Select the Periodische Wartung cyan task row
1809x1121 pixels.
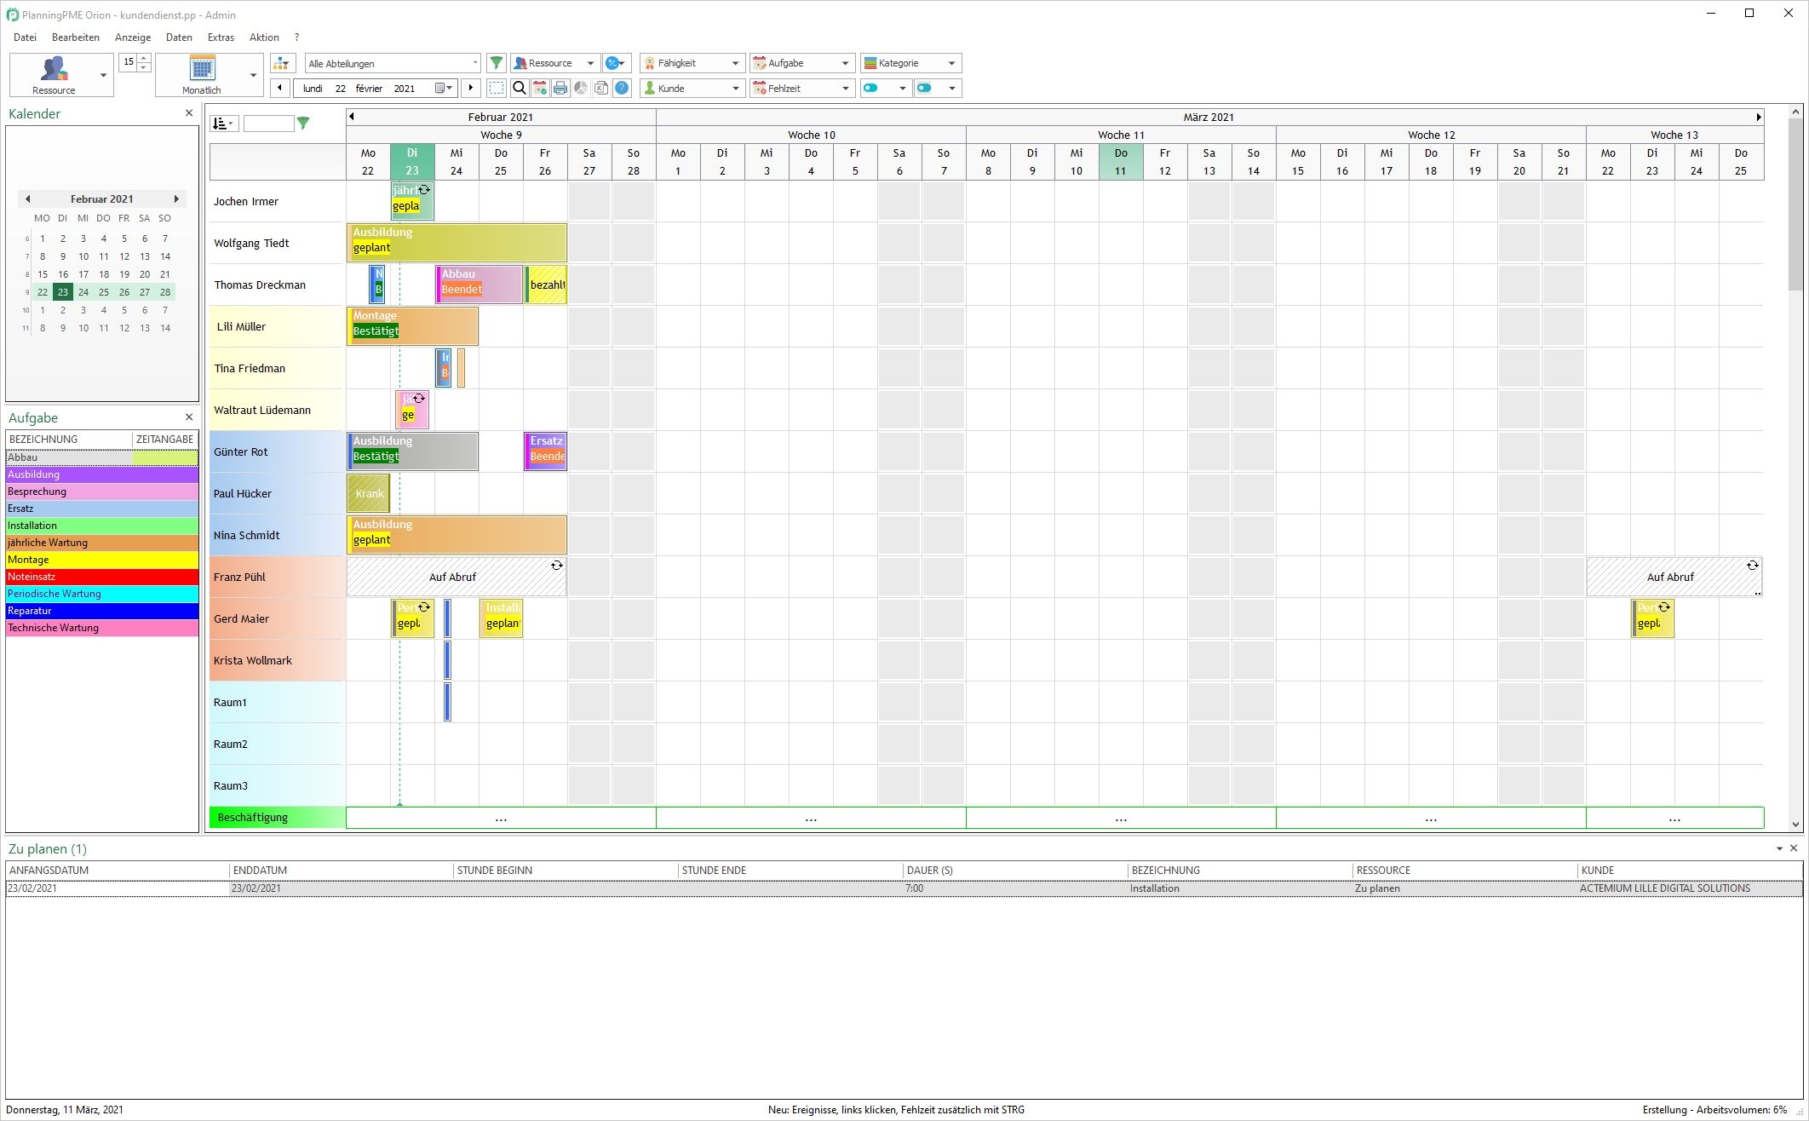coord(102,594)
